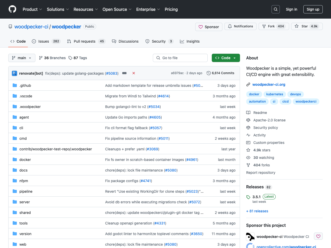The height and width of the screenshot is (248, 331).
Task: Open the contrib/woodpecker-test-repo/.woodpecker folder
Action: 56,149
